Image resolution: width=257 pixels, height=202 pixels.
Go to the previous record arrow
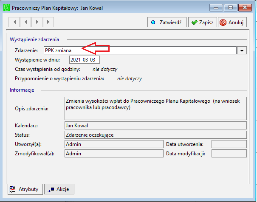click(25, 22)
